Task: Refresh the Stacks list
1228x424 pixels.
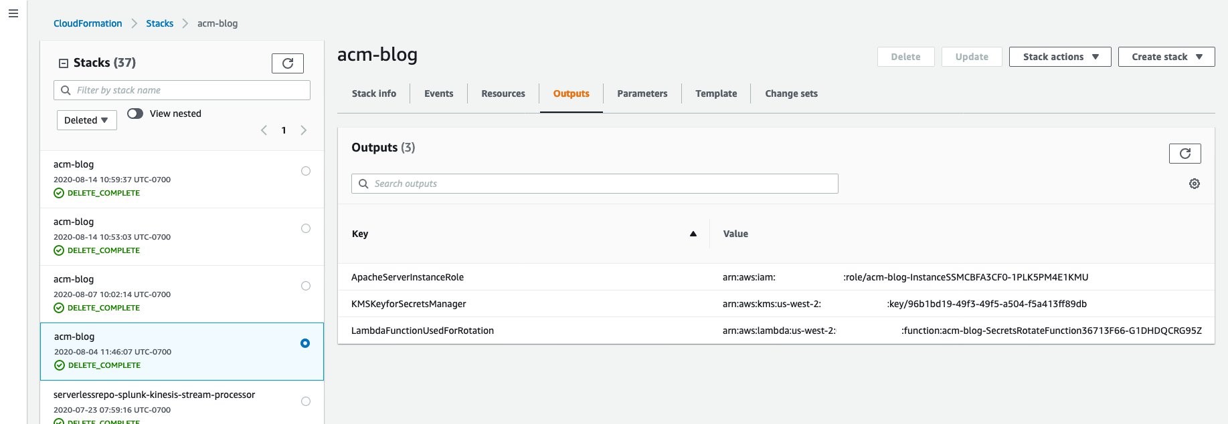Action: 288,63
